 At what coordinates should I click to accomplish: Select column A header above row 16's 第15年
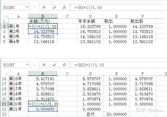(x=18, y=73)
